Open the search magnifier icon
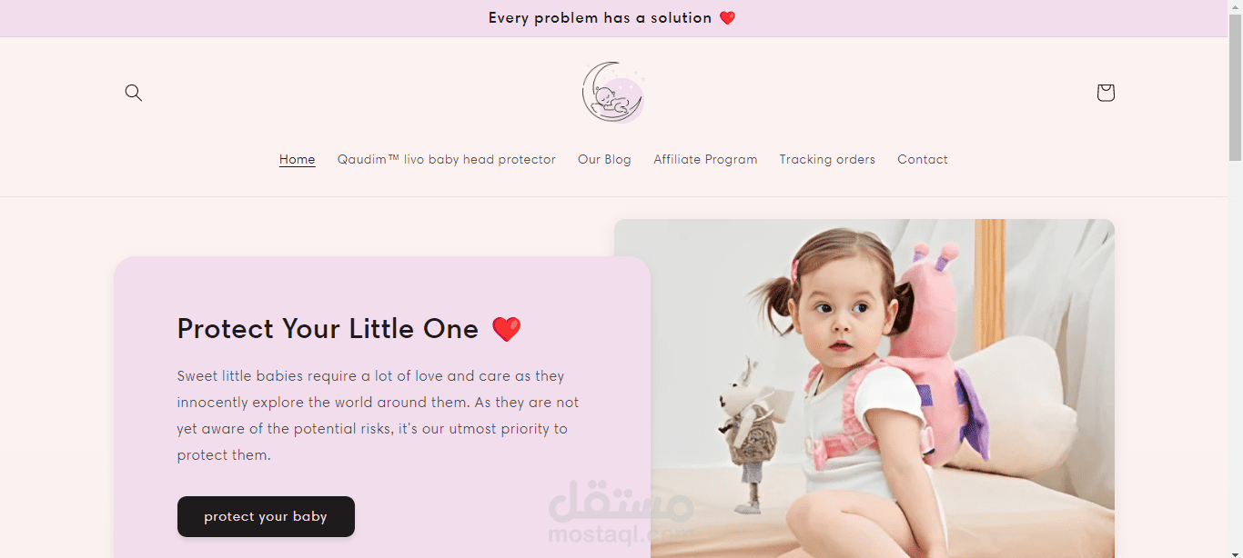The width and height of the screenshot is (1243, 558). [134, 93]
